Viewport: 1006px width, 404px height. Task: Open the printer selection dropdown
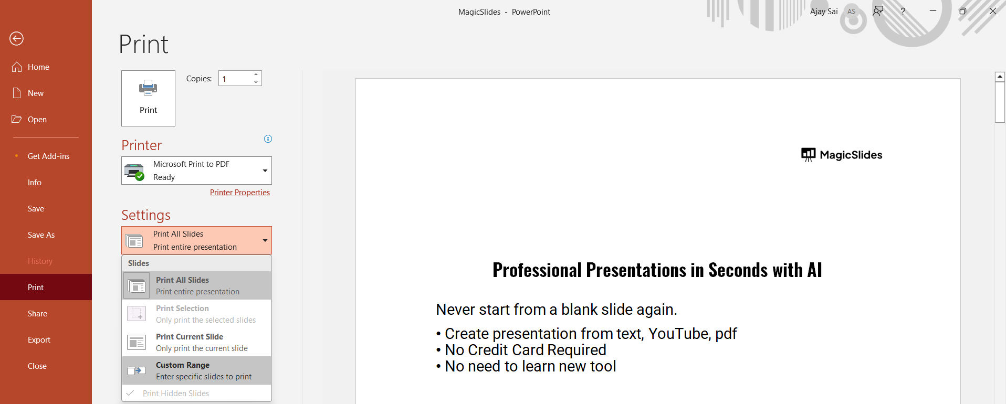coord(265,171)
